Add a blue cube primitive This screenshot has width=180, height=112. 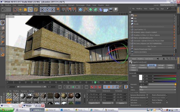80,10
